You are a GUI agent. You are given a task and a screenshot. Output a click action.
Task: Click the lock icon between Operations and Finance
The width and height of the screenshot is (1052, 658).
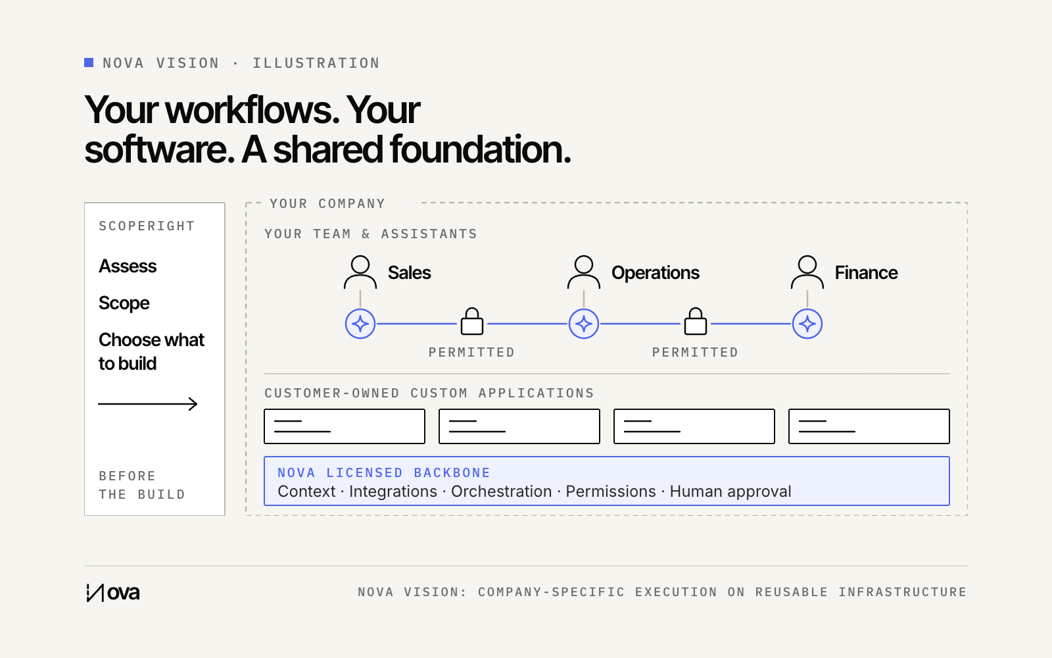[696, 321]
